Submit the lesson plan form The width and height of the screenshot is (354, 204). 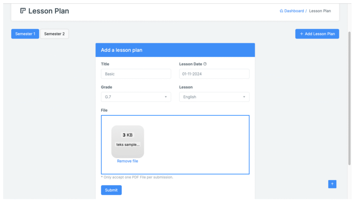point(111,190)
